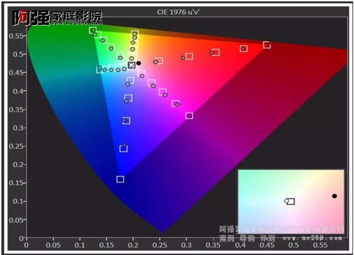Click the blue primary target square

(120, 179)
